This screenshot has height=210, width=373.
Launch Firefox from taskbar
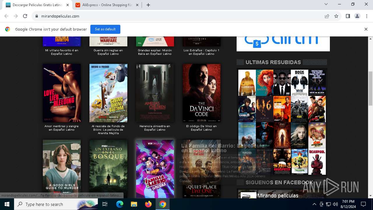(148, 204)
